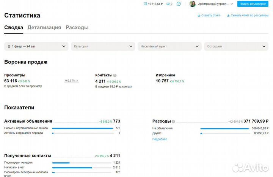
Task: Open the Категория filter dropdown
Action: [x=103, y=46]
